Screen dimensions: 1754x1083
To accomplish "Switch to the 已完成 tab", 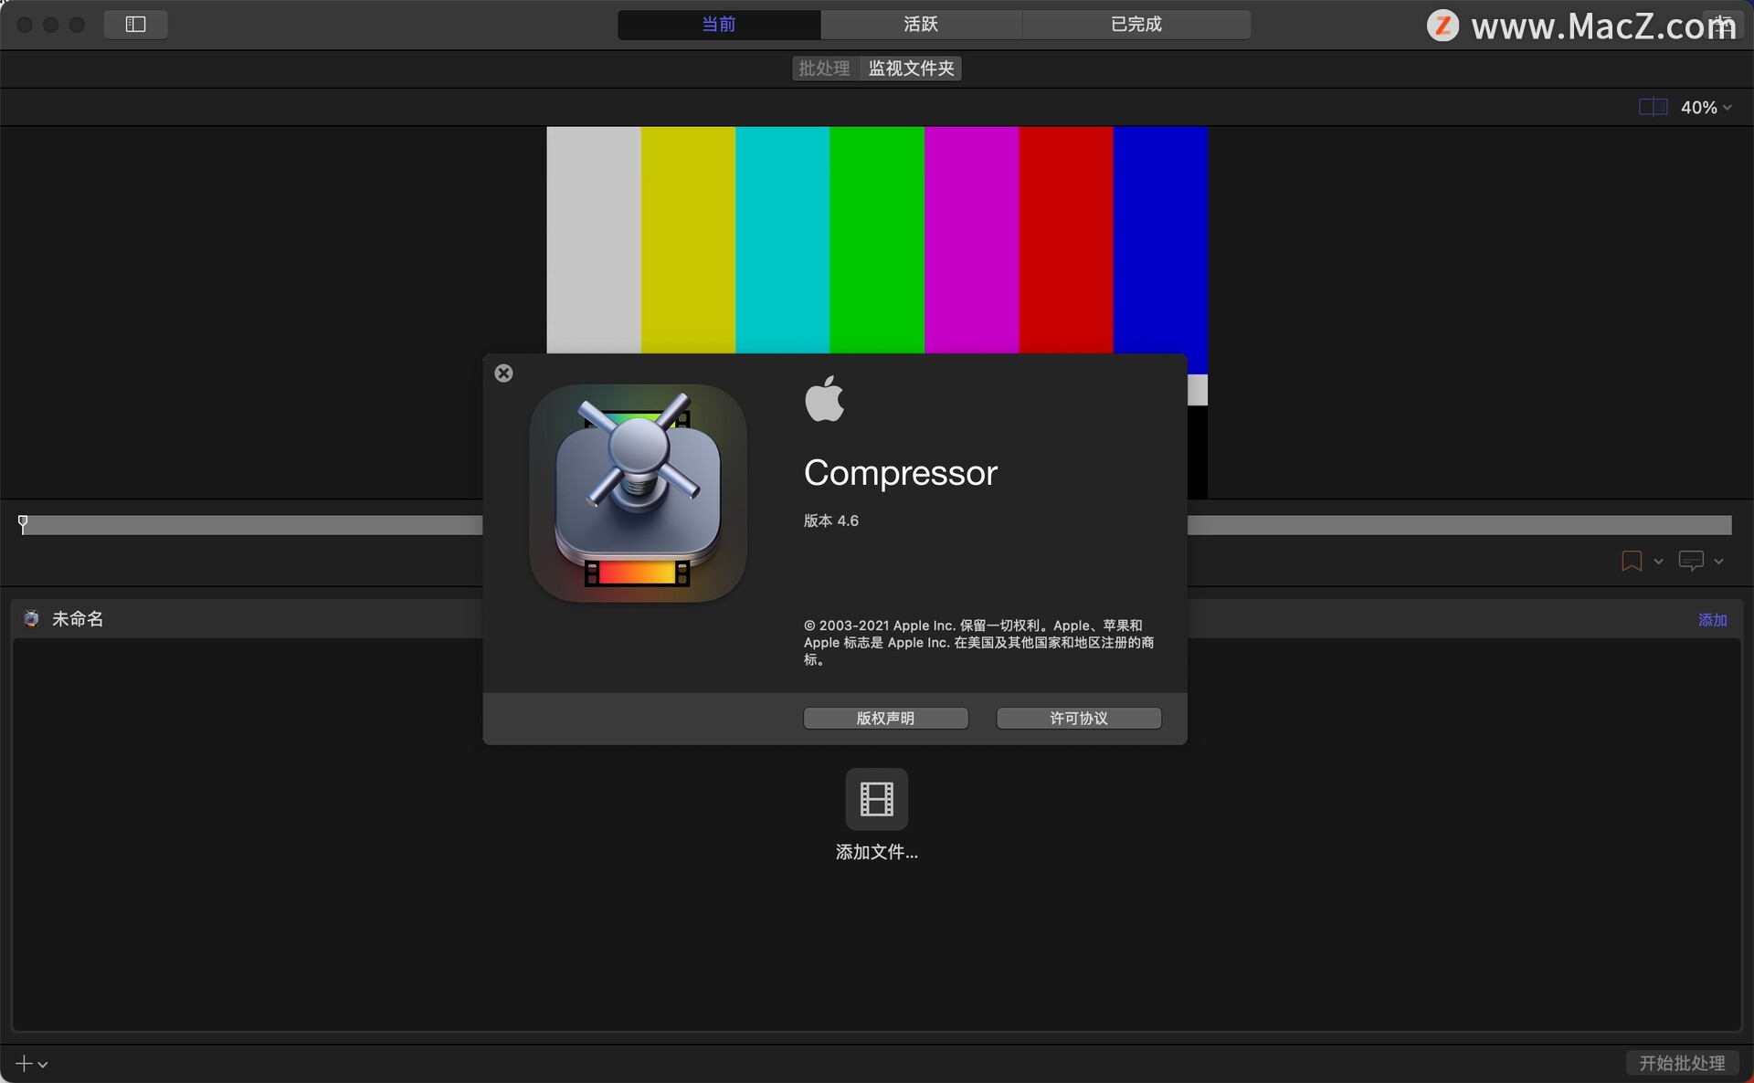I will coord(1136,25).
